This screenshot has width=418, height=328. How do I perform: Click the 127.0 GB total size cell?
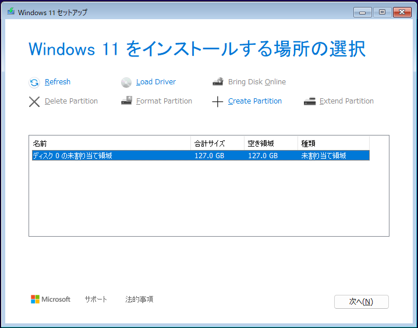[209, 155]
